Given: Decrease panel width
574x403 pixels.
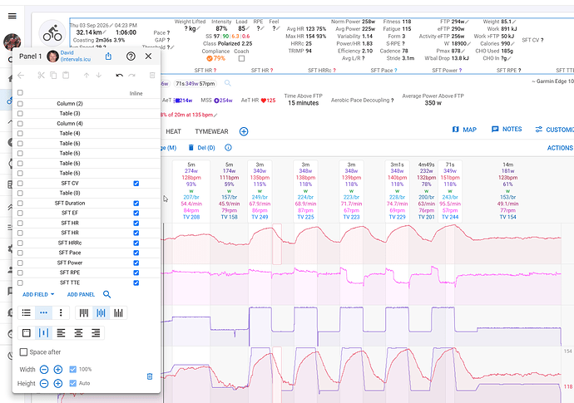Looking at the screenshot, I should point(44,370).
